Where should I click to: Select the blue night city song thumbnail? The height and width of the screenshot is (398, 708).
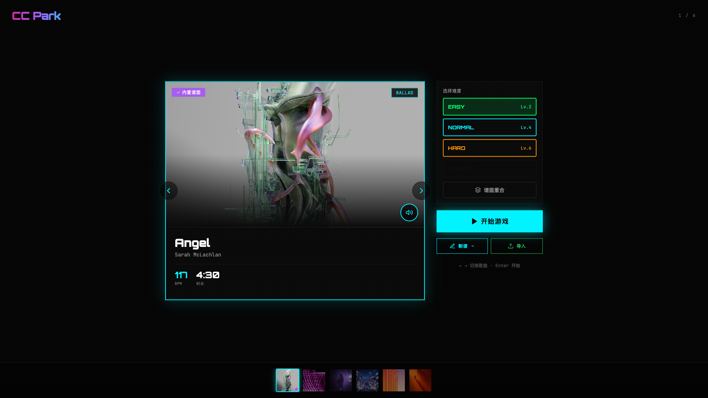click(x=367, y=380)
